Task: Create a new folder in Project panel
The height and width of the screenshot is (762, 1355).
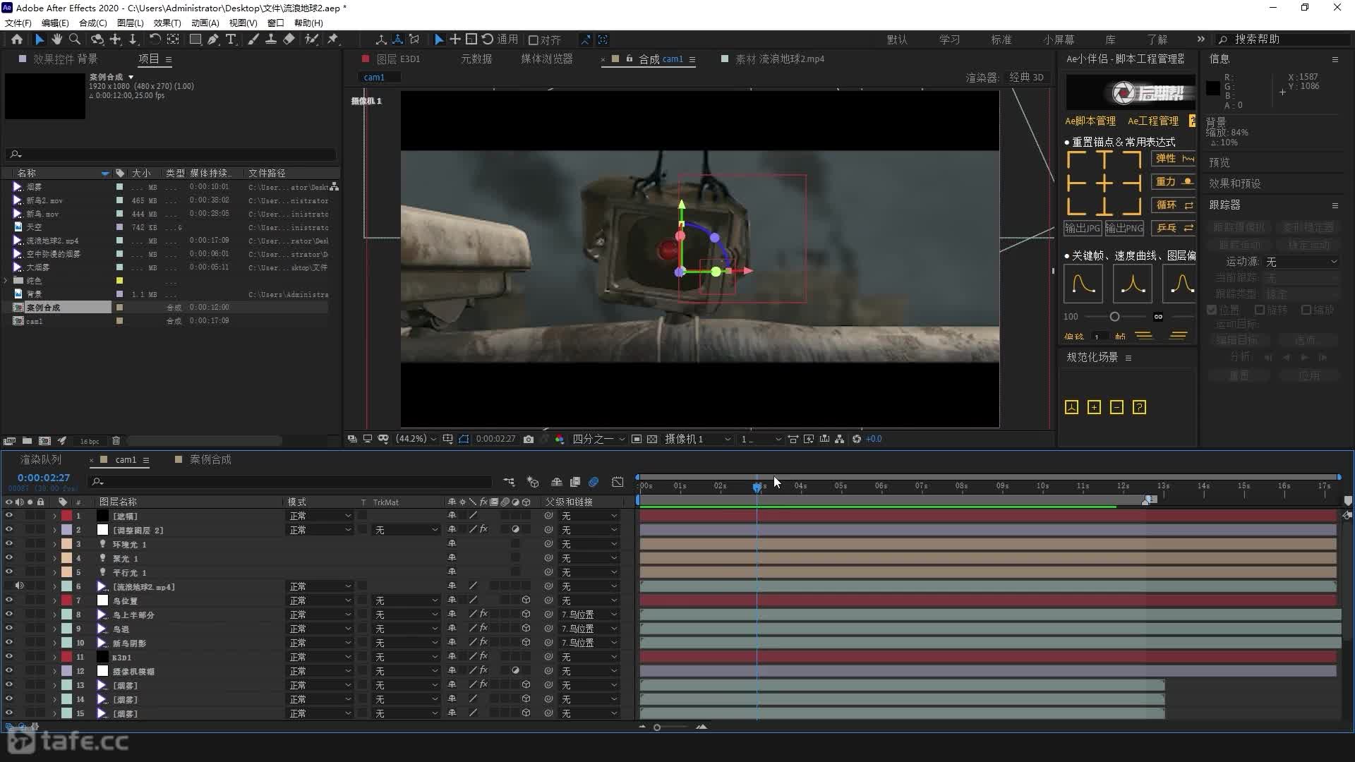Action: pyautogui.click(x=27, y=441)
